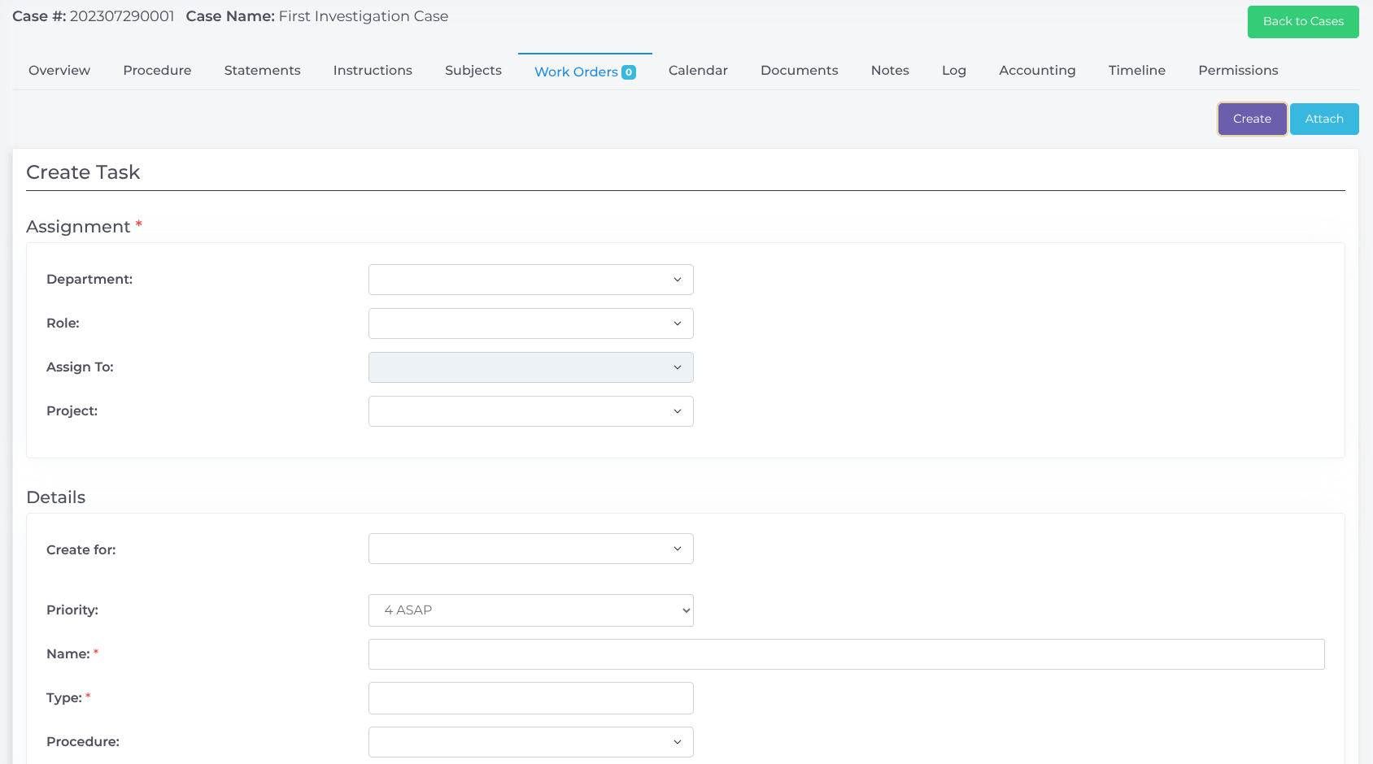Viewport: 1373px width, 764px height.
Task: Expand the Role dropdown
Action: (x=531, y=323)
